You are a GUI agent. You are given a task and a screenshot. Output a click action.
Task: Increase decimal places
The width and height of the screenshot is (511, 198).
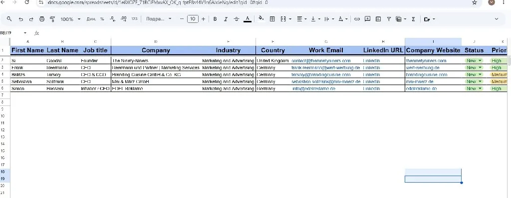pyautogui.click(x=124, y=19)
